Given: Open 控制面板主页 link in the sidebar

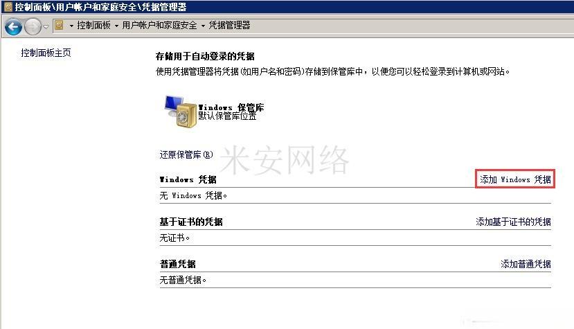Looking at the screenshot, I should click(46, 53).
